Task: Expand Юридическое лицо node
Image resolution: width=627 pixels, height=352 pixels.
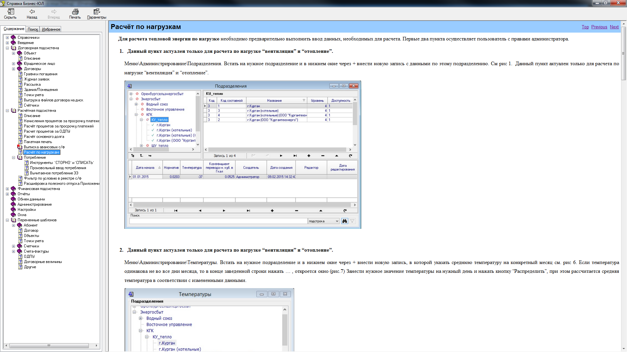Action: 13,64
